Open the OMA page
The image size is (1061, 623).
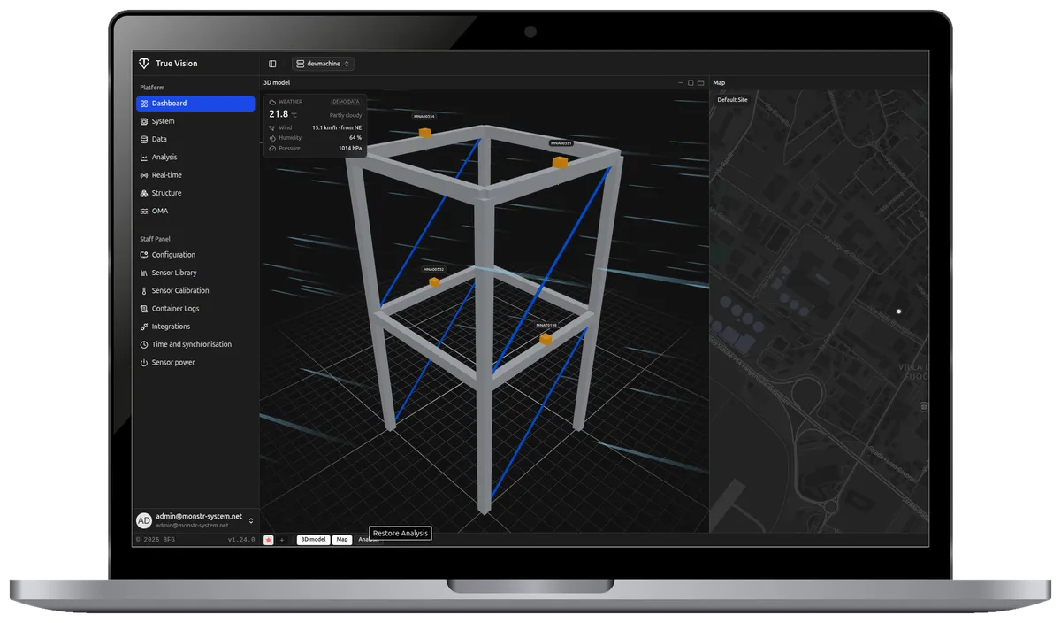click(x=195, y=211)
